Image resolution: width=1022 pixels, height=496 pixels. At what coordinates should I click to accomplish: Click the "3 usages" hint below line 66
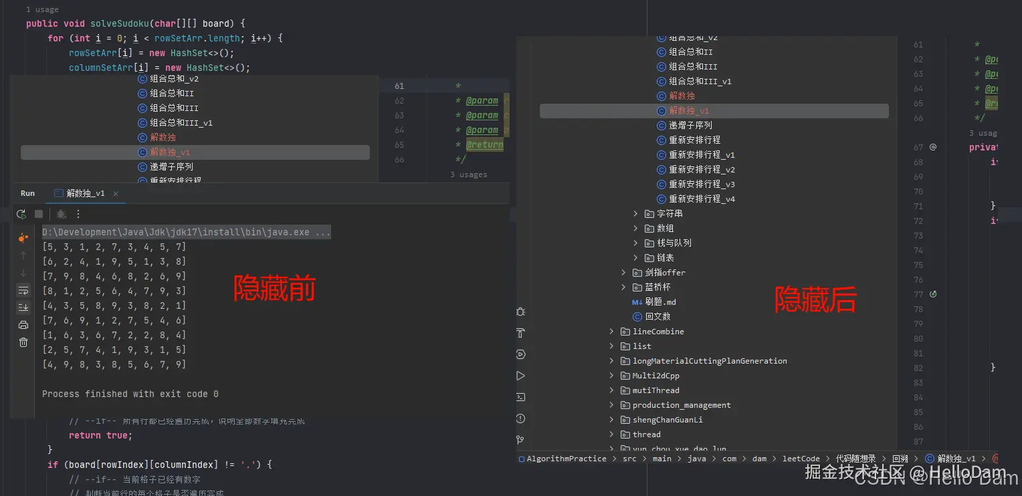point(468,174)
